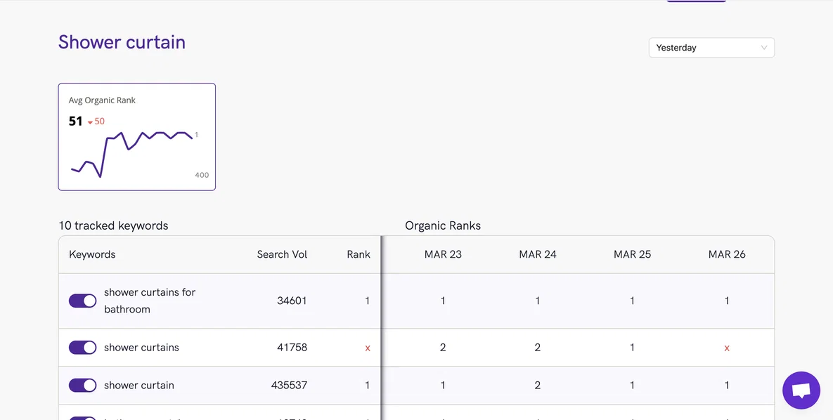Click the 'shower curtains' keyword text

141,348
